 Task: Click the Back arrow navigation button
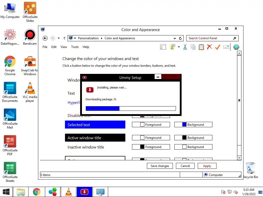click(45, 38)
